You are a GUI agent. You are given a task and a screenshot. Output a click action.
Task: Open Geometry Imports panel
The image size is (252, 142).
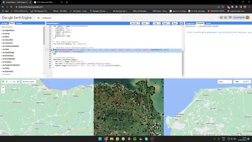[x=28, y=82]
